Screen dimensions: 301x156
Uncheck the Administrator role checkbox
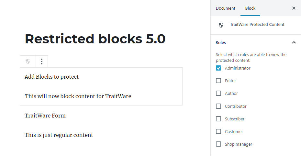click(x=218, y=68)
